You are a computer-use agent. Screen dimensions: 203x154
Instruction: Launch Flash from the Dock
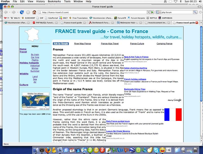click(102, 150)
